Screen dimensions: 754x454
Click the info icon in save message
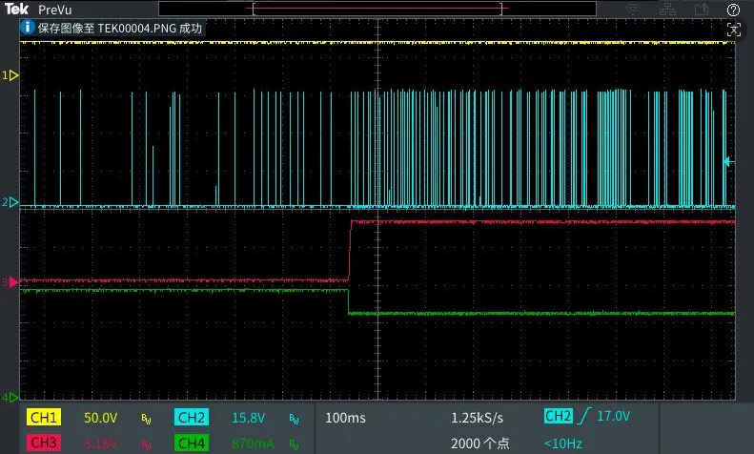pos(28,28)
